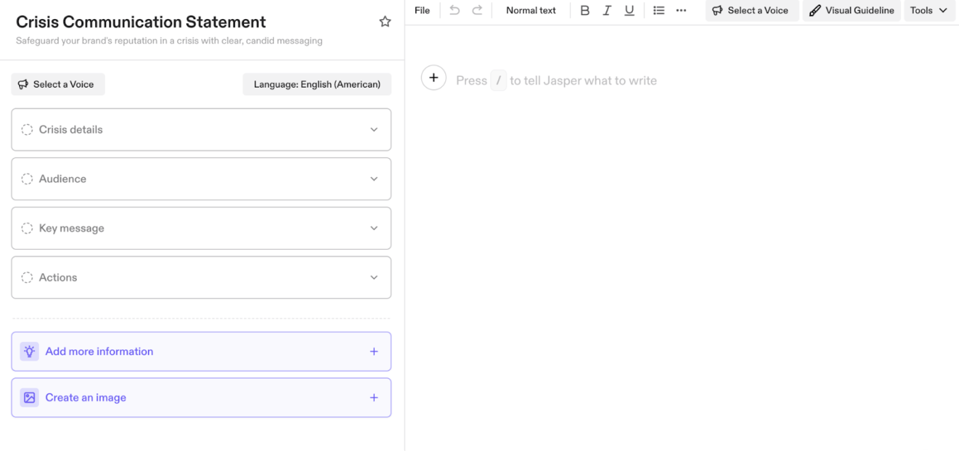Insert a bulleted list
This screenshot has height=451, width=959.
(x=659, y=10)
